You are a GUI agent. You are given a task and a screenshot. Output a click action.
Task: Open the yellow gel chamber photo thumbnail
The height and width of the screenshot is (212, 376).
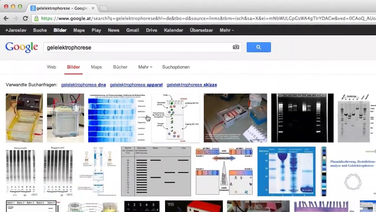point(24,118)
